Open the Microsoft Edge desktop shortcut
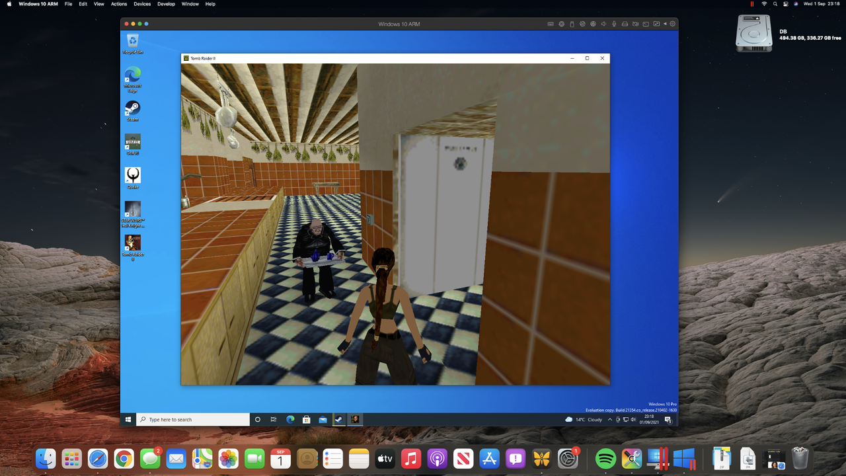 pos(133,78)
